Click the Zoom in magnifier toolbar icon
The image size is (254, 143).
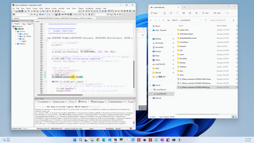point(83,14)
